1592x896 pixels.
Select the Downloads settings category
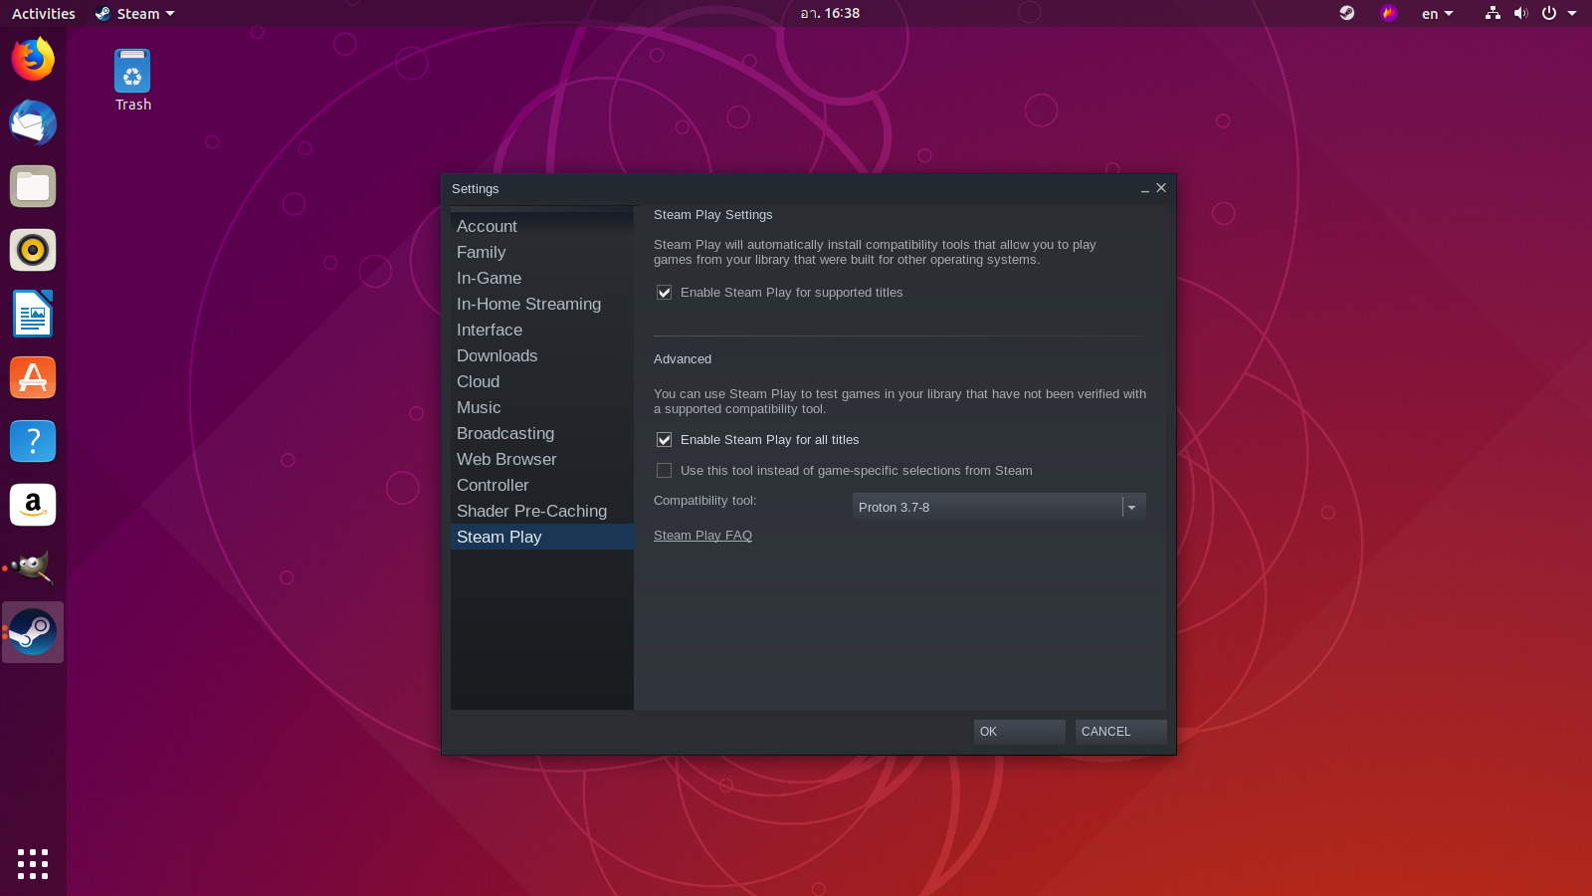click(x=542, y=355)
